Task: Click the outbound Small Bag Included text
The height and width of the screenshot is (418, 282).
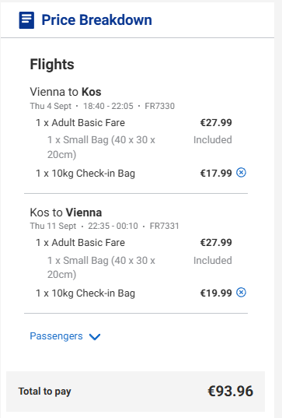Action: (213, 139)
